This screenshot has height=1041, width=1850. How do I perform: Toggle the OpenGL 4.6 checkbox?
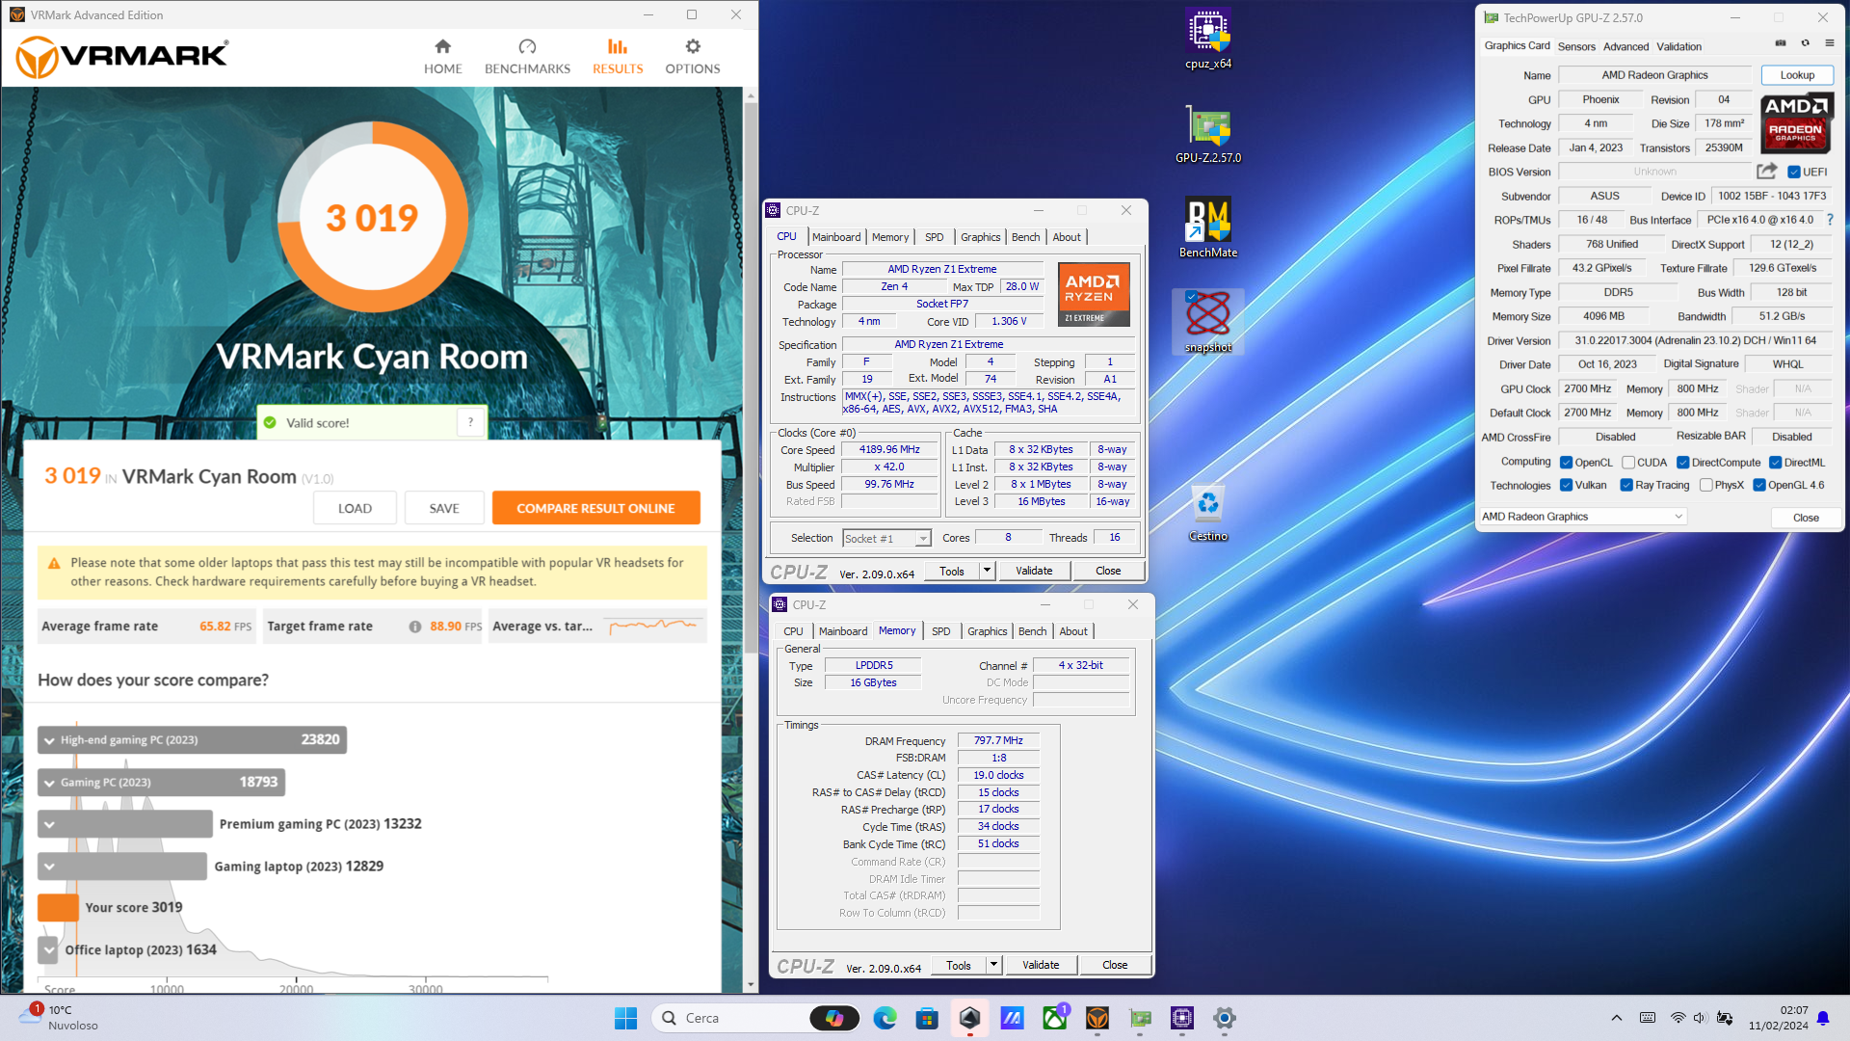(x=1759, y=485)
